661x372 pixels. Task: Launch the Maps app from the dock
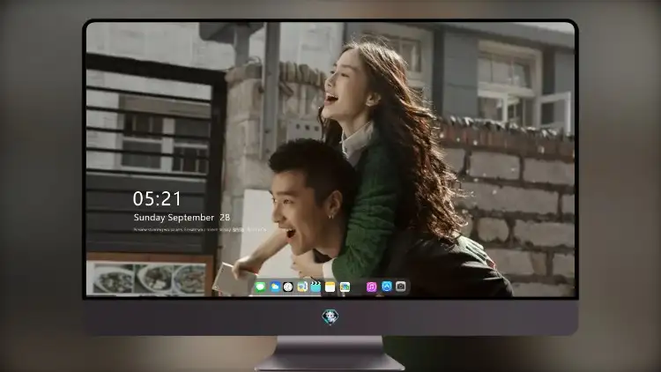pyautogui.click(x=302, y=286)
